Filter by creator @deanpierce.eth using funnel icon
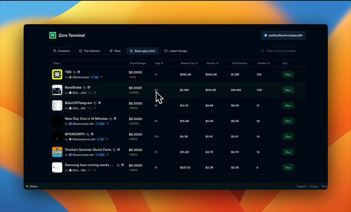The image size is (351, 212). 107,139
